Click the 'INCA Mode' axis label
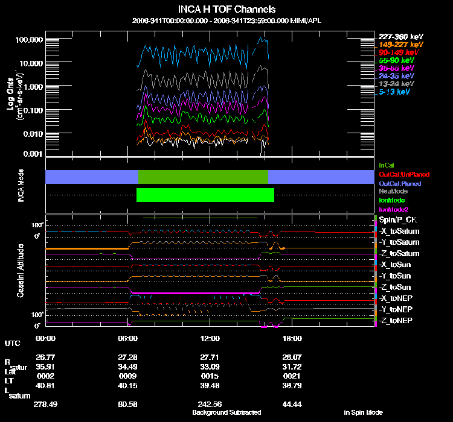Image resolution: width=453 pixels, height=422 pixels. pyautogui.click(x=21, y=186)
